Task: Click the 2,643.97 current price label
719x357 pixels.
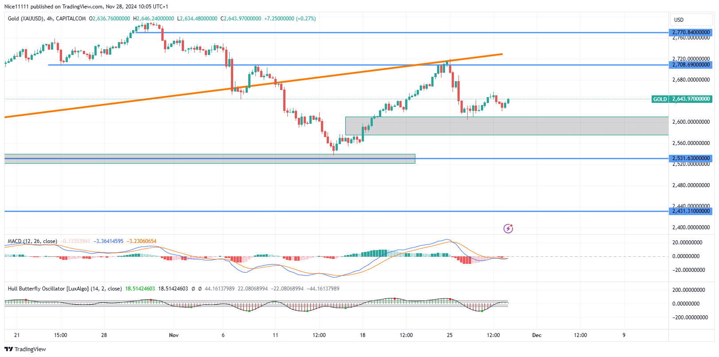Action: (x=691, y=99)
